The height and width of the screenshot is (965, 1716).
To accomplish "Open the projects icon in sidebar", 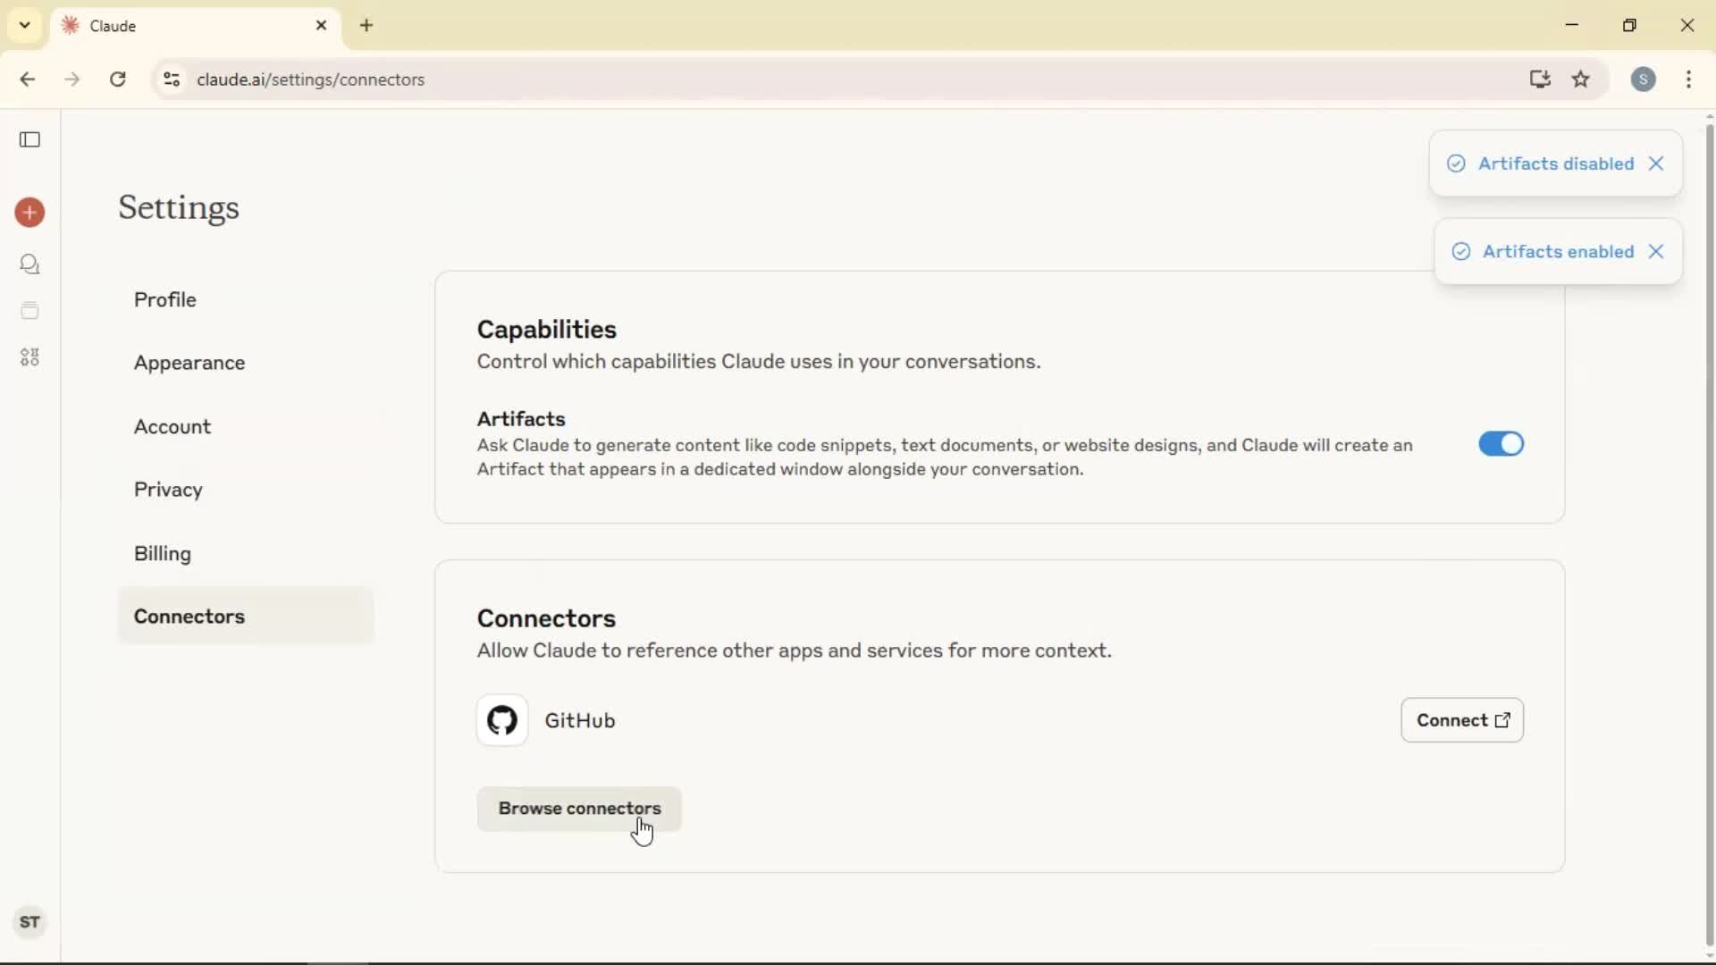I will pyautogui.click(x=30, y=311).
